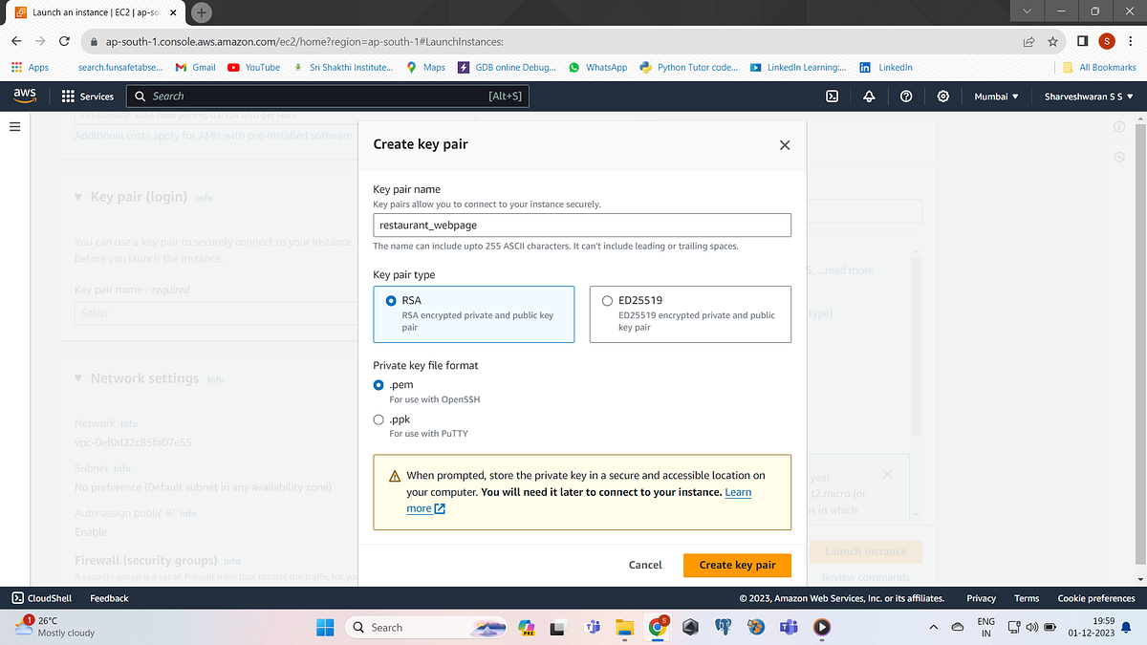Choose .pem private key format
Screen dimensions: 1147x645
[x=379, y=384]
